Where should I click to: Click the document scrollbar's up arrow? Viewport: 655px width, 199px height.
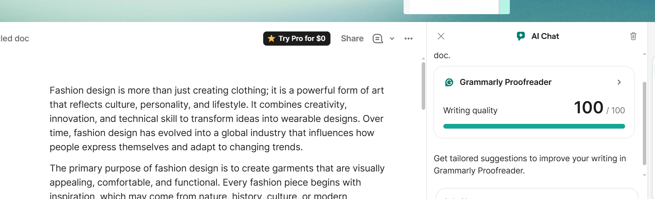coord(423,59)
